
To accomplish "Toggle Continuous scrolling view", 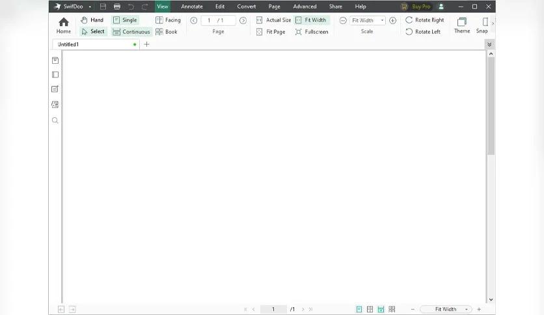I will click(x=132, y=32).
